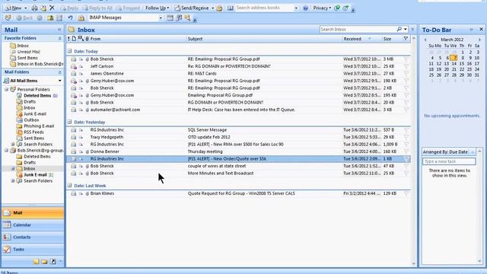Sort messages by Received column
The width and height of the screenshot is (487, 274).
[x=362, y=39]
